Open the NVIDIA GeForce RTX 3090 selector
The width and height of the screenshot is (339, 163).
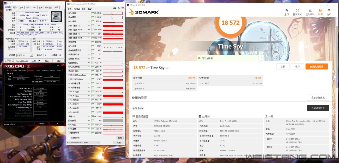pos(83,142)
